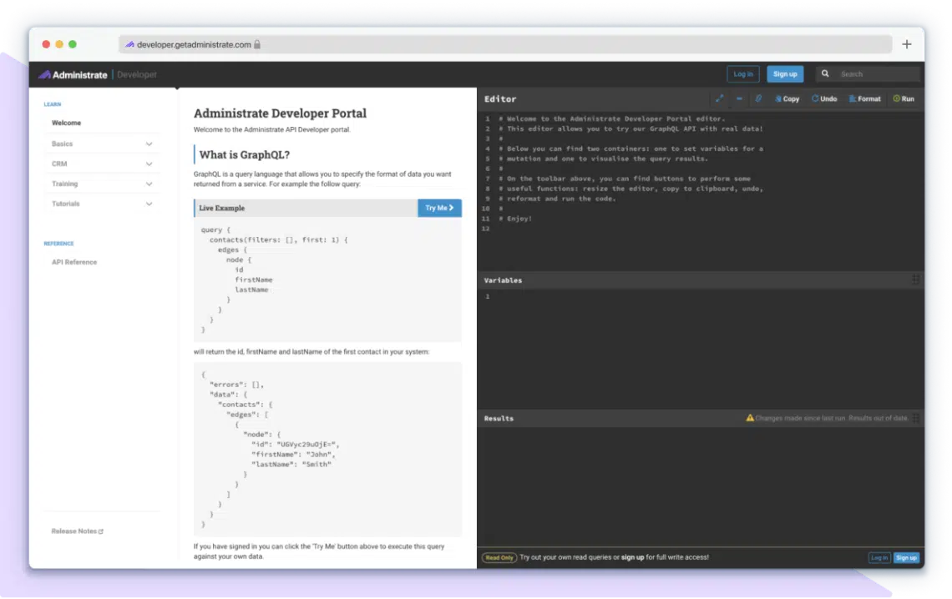Click the Log in button in header
This screenshot has width=952, height=599.
[743, 74]
